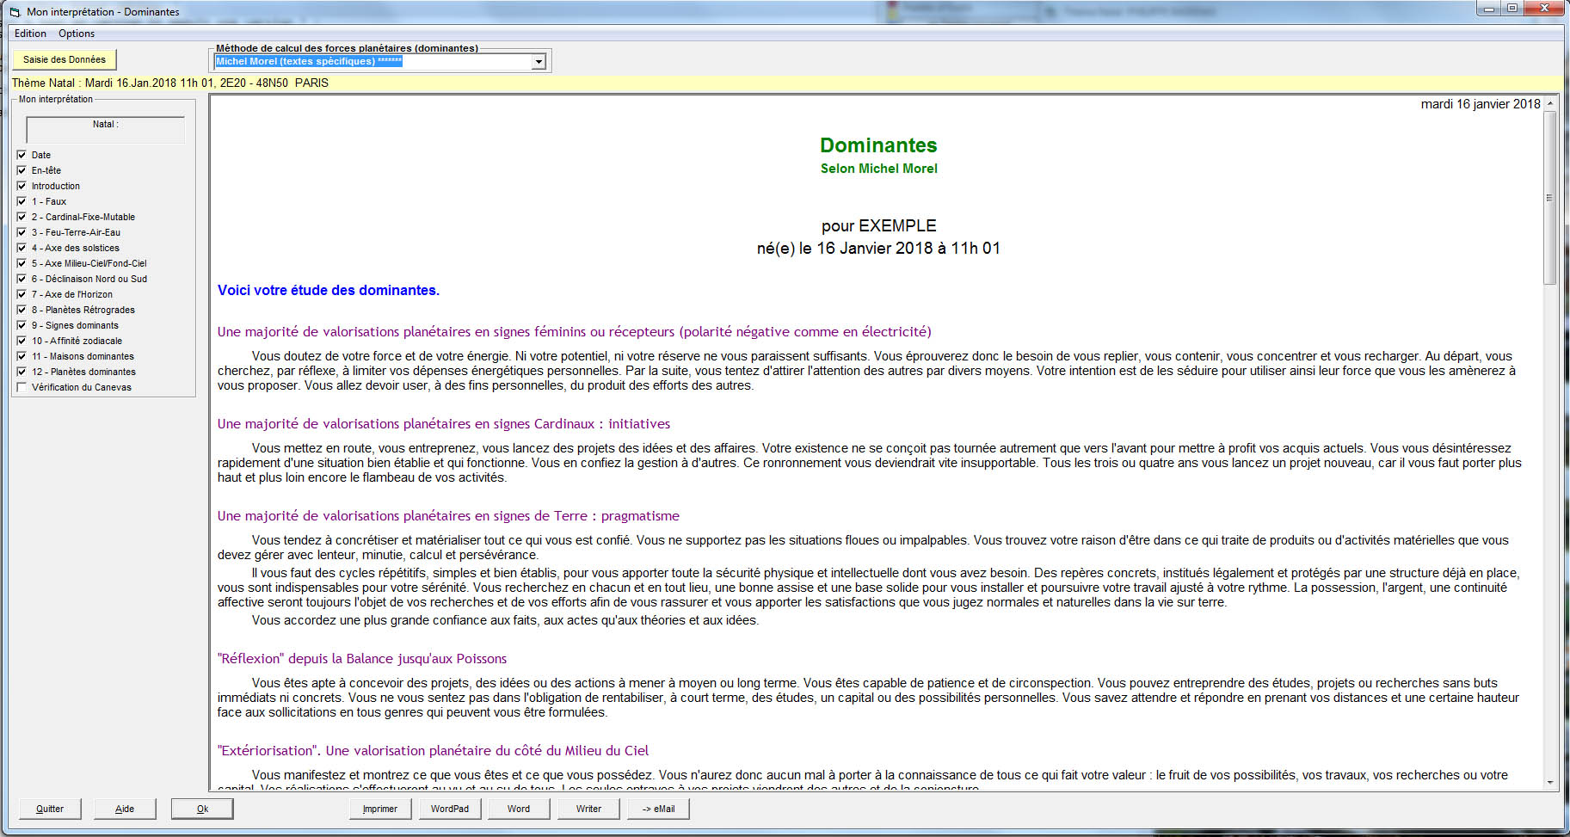The width and height of the screenshot is (1570, 837).
Task: Click the Dominantes green heading
Action: 878,145
